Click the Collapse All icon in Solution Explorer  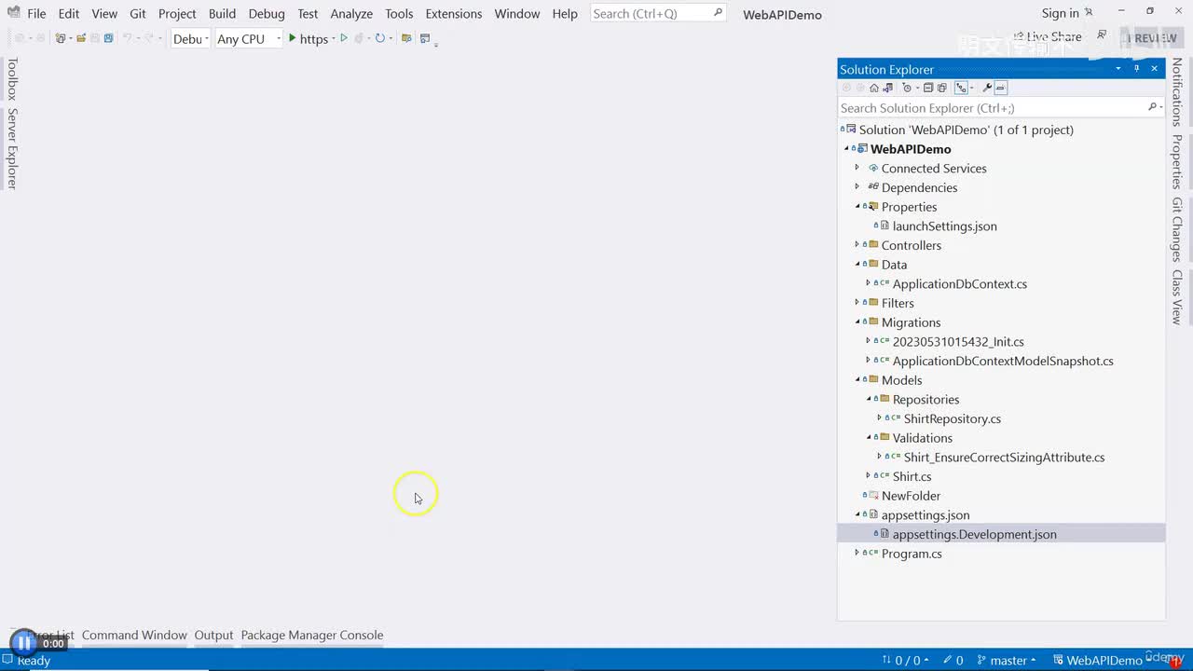pyautogui.click(x=928, y=88)
